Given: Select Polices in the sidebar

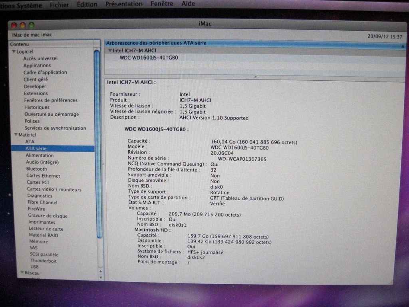Looking at the screenshot, I should [32, 121].
